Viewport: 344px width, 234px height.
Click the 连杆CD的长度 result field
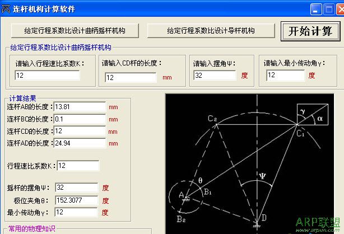pos(80,131)
